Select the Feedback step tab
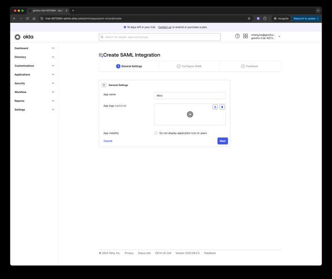 tap(250, 66)
